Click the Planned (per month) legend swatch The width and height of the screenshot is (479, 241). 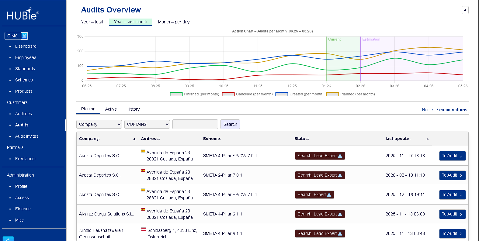point(332,94)
